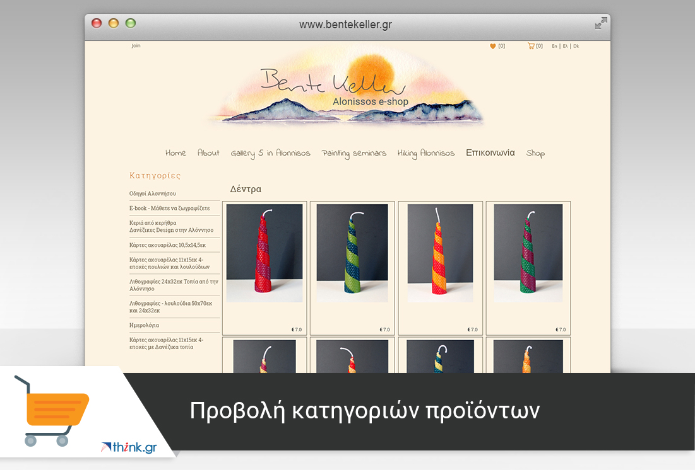Viewport: 695px width, 470px height.
Task: Click the orange shopping cart graphic
Action: pyautogui.click(x=52, y=410)
